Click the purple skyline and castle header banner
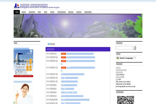156x104 pixels. click(x=78, y=26)
